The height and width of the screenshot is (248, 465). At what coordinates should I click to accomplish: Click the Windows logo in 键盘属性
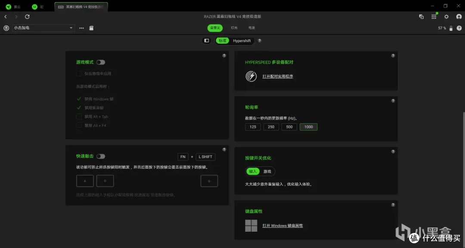251,226
